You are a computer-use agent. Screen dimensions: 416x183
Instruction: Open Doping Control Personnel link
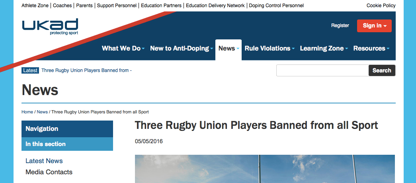276,6
